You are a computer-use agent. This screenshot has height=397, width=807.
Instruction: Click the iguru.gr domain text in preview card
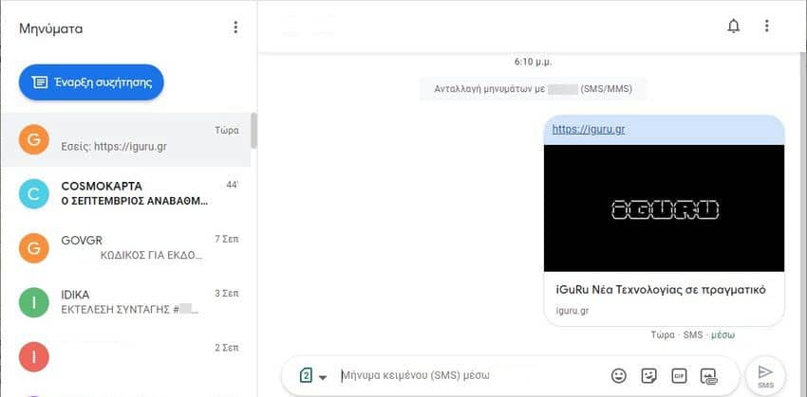(572, 311)
